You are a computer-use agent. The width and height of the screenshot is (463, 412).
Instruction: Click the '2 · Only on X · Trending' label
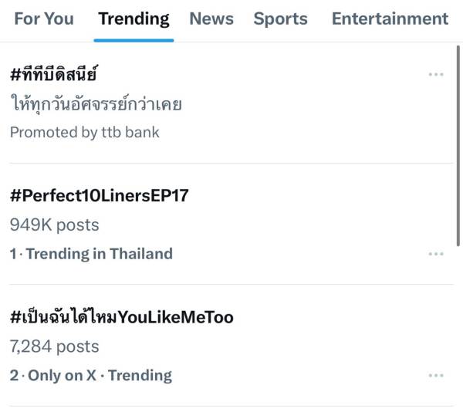tap(91, 376)
